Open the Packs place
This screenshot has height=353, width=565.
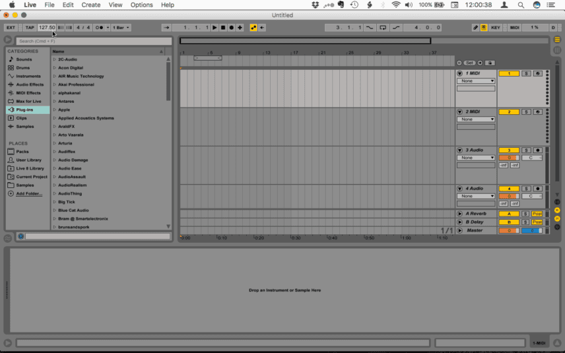tap(22, 152)
